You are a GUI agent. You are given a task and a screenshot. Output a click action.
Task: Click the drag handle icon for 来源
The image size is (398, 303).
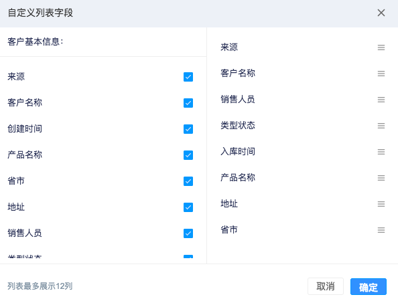pos(381,47)
